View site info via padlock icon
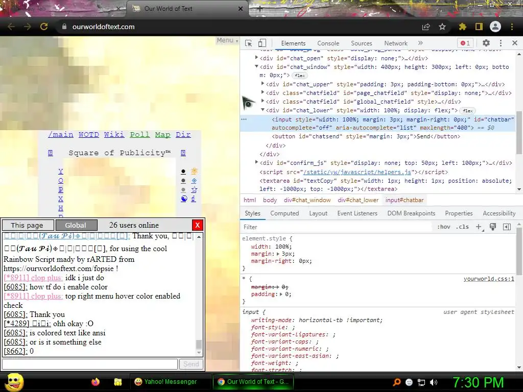Screen dimensions: 523x392 (64, 27)
